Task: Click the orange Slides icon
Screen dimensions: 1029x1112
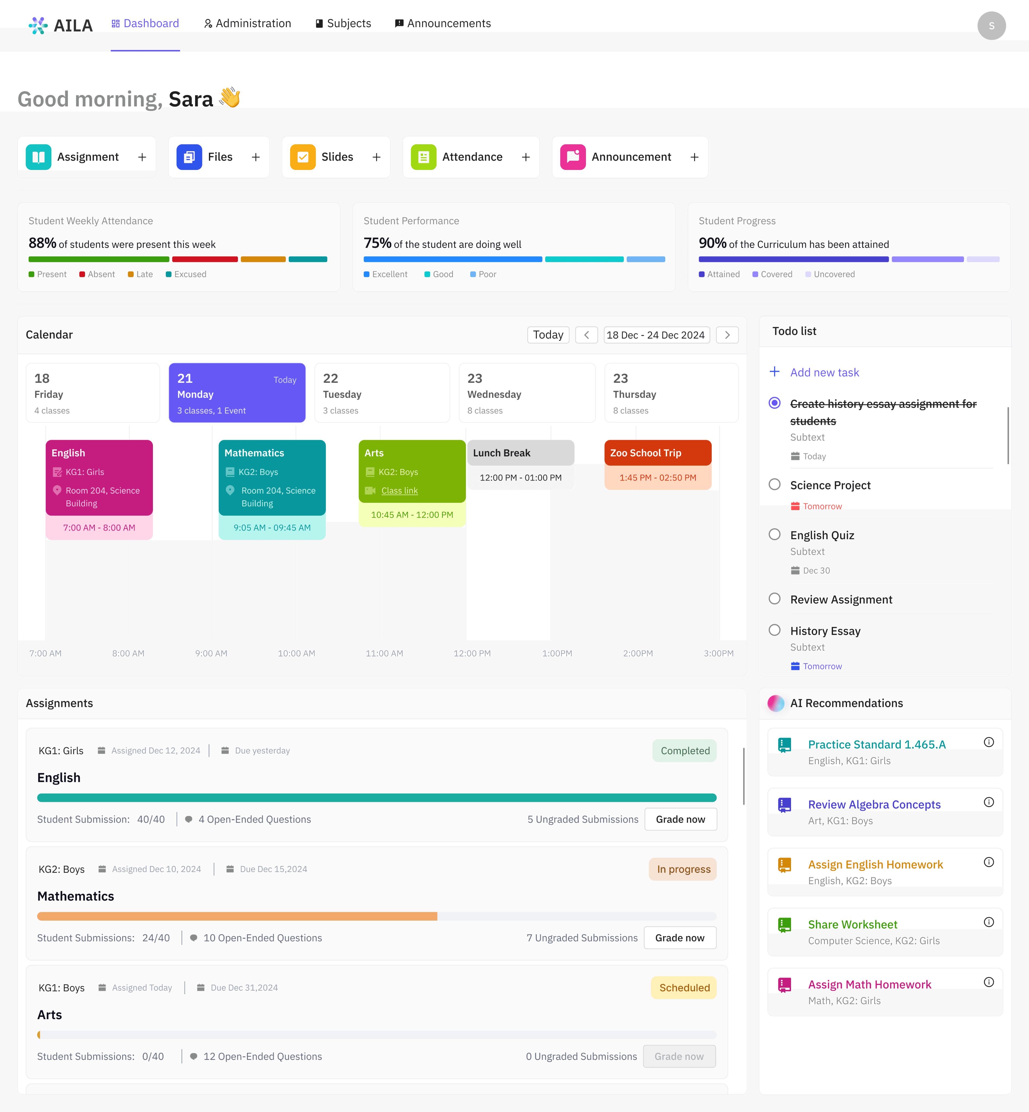Action: [302, 157]
